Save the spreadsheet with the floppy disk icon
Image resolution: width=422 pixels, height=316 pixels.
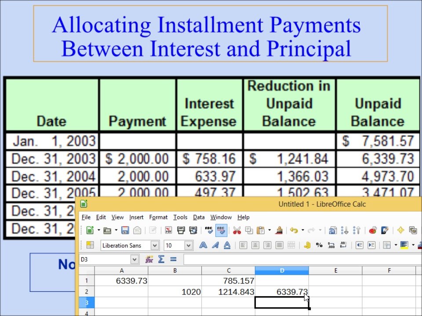point(125,230)
